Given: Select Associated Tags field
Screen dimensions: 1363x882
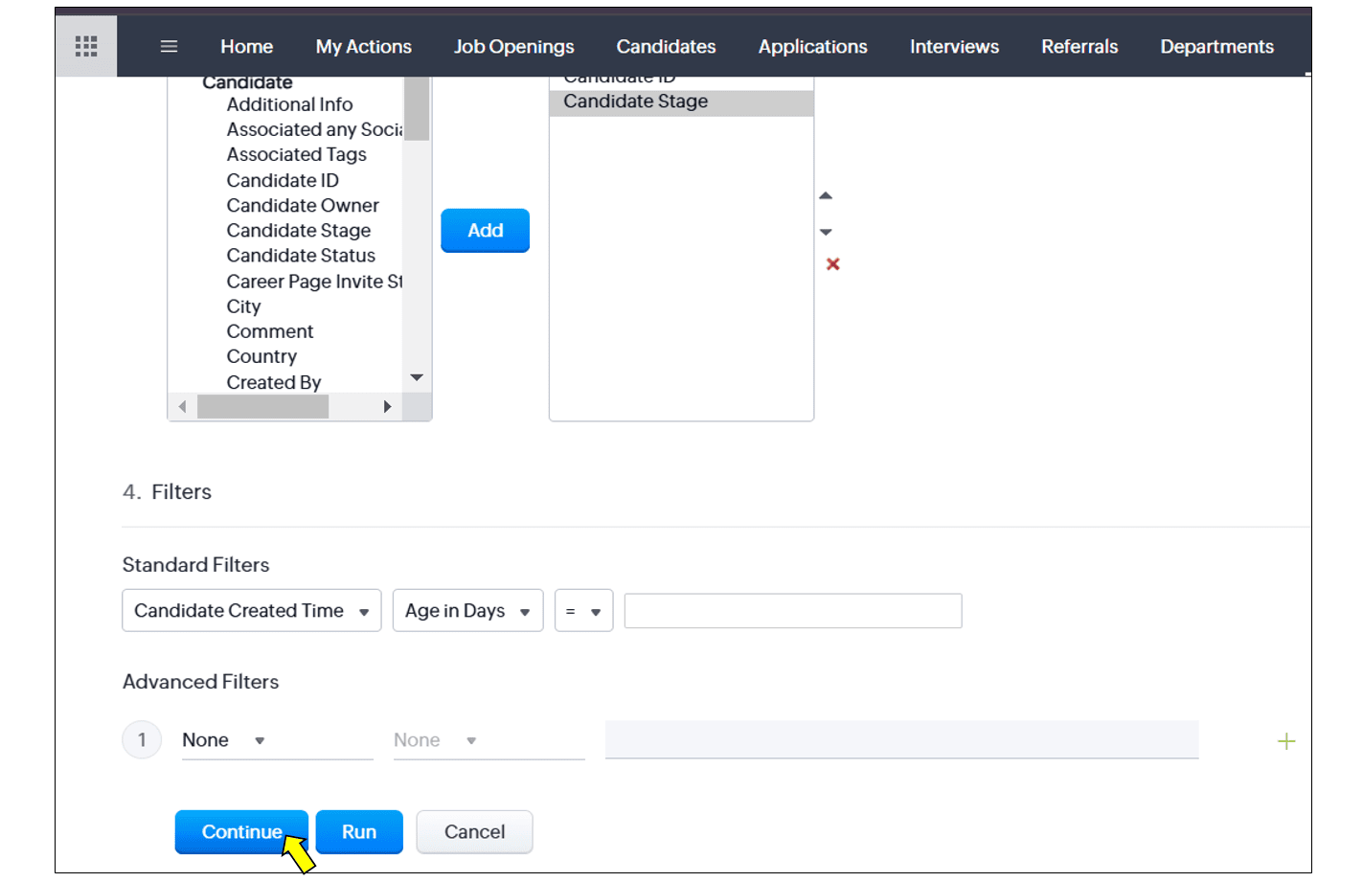Looking at the screenshot, I should click(296, 155).
